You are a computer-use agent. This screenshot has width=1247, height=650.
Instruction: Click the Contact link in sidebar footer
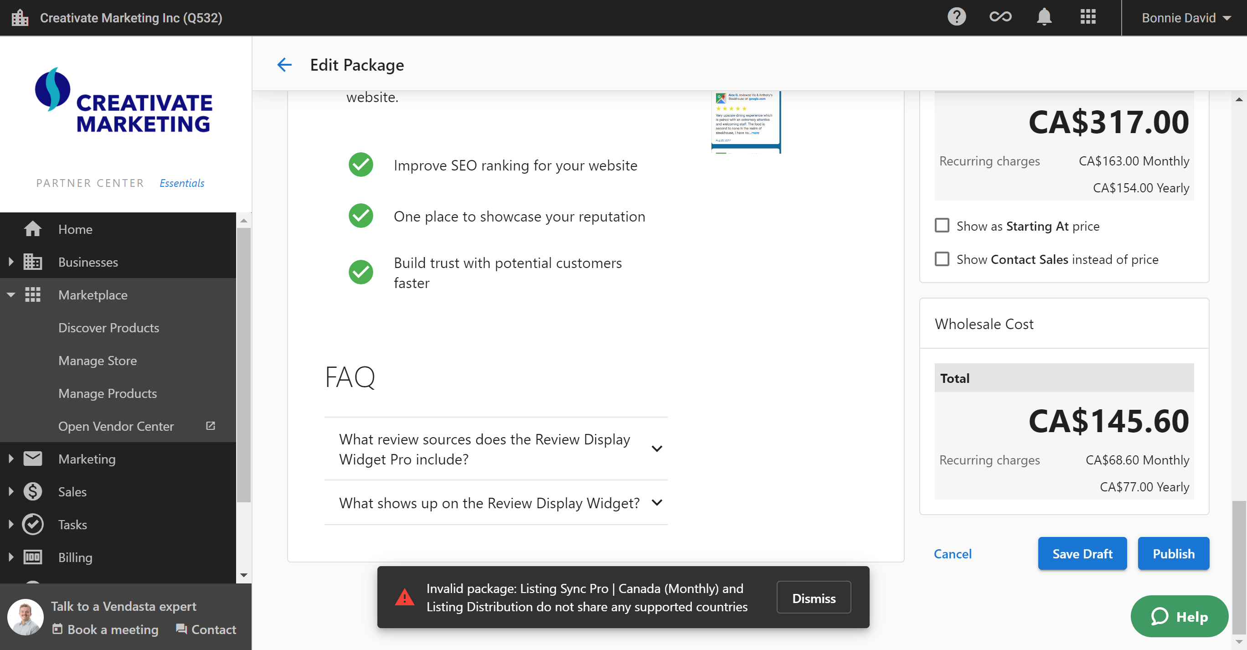coord(206,629)
